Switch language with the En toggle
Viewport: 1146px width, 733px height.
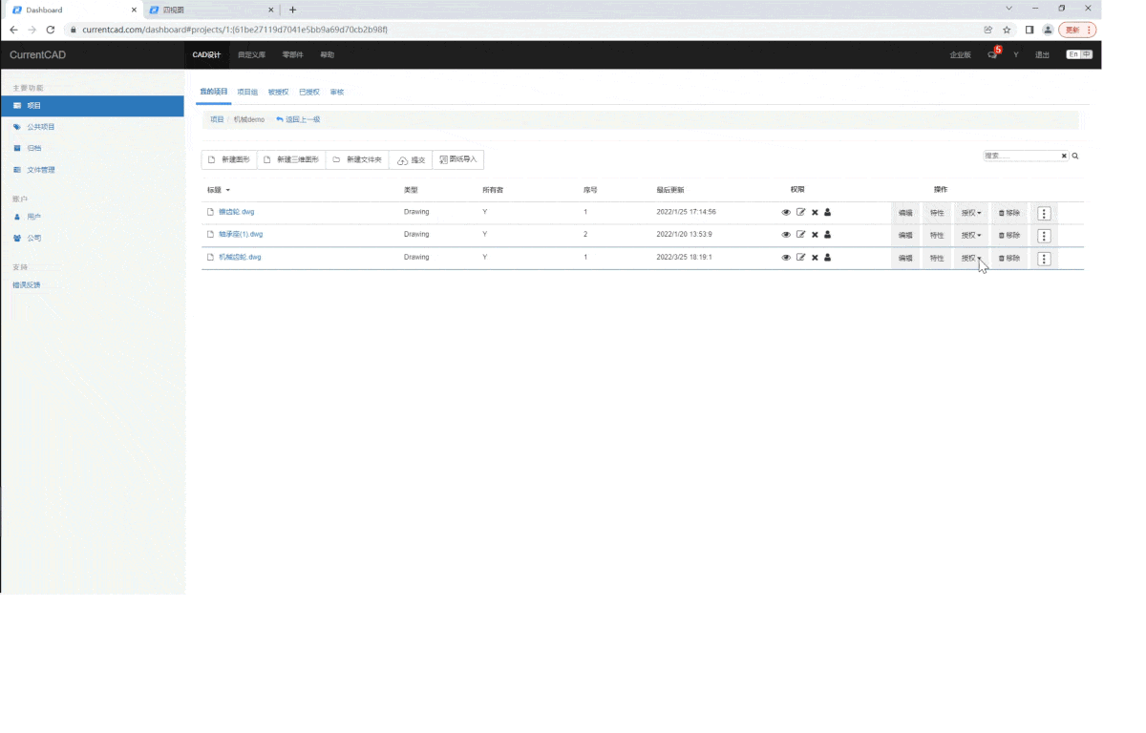click(x=1073, y=54)
